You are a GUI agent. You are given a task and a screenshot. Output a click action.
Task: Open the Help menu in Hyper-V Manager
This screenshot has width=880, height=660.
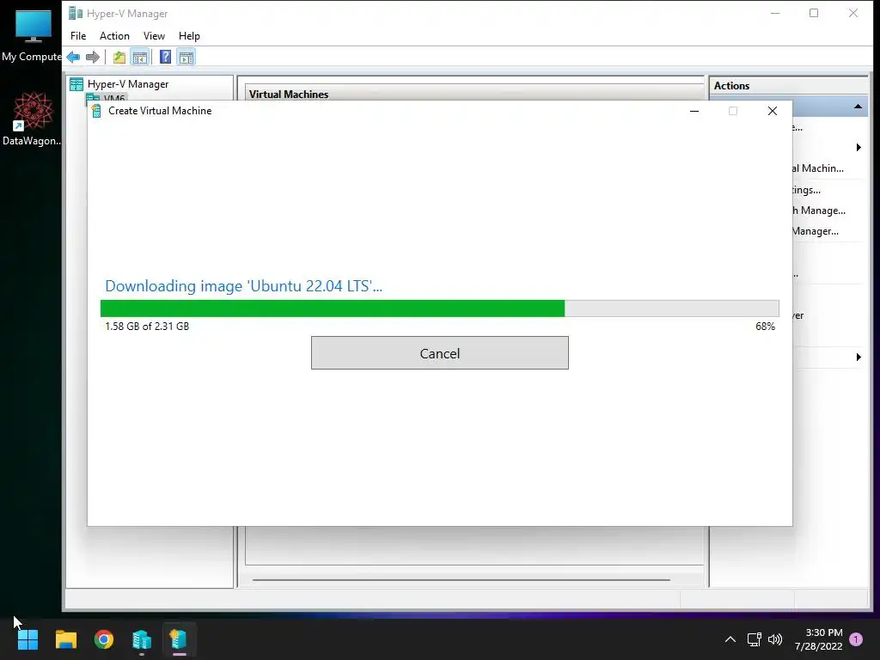point(189,36)
